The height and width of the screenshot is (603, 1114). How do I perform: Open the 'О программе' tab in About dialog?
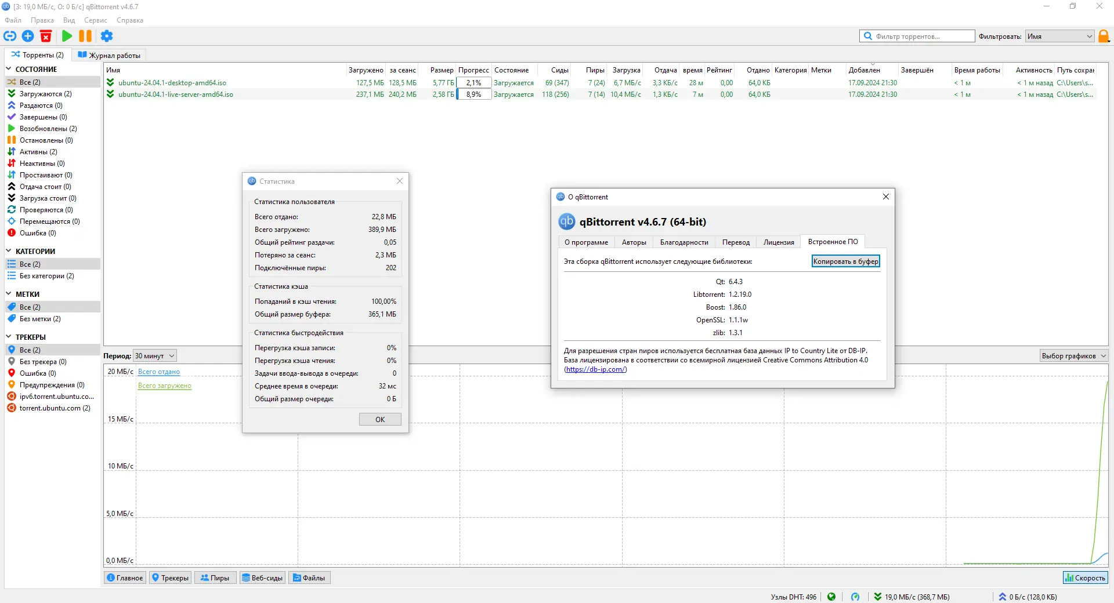(587, 242)
